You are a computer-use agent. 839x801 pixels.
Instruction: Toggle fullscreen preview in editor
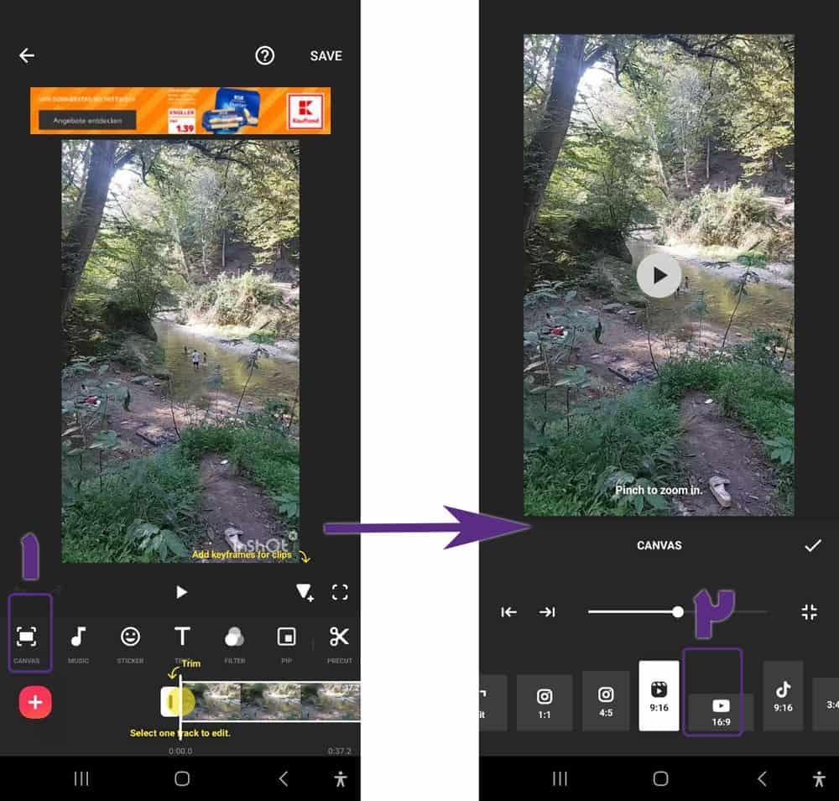tap(340, 592)
